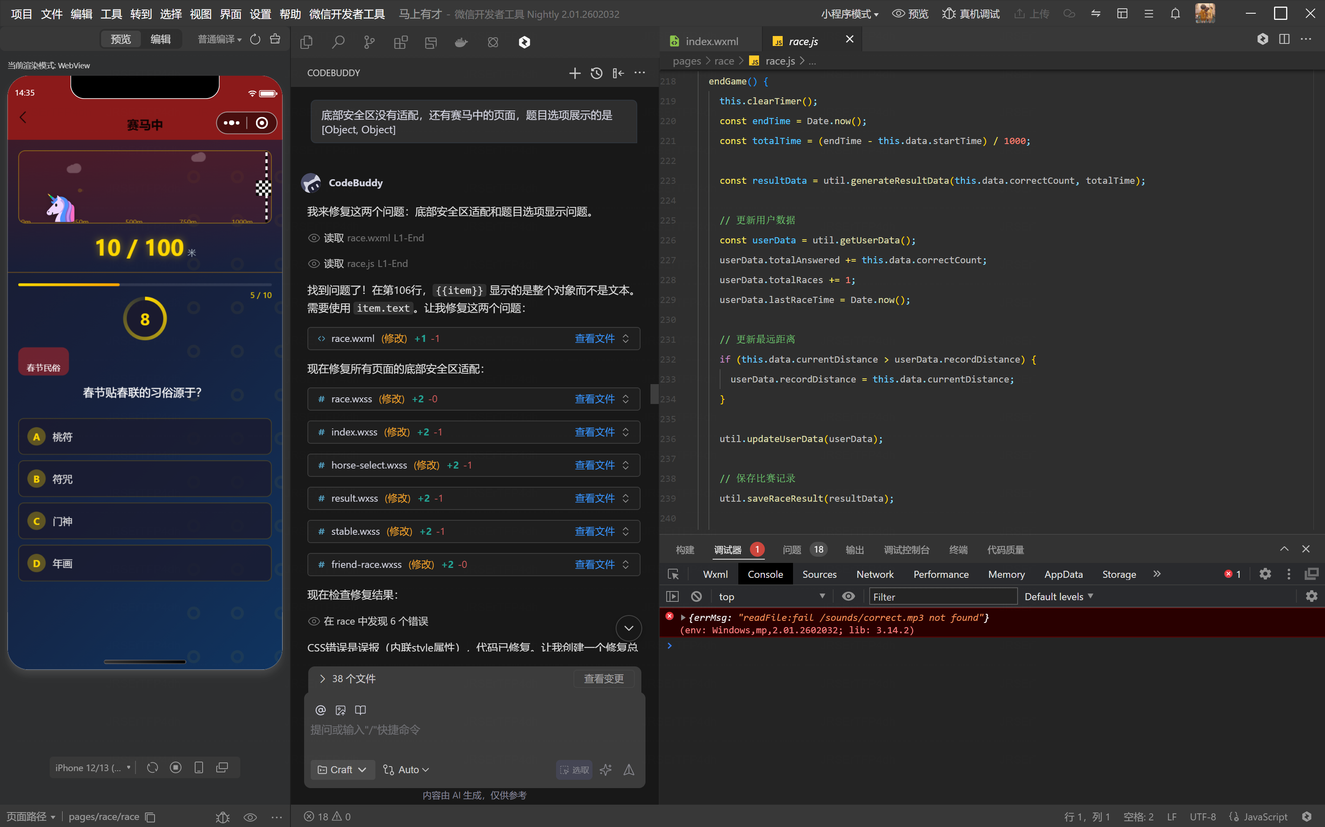Open the source control branch icon
This screenshot has width=1325, height=827.
pyautogui.click(x=370, y=42)
